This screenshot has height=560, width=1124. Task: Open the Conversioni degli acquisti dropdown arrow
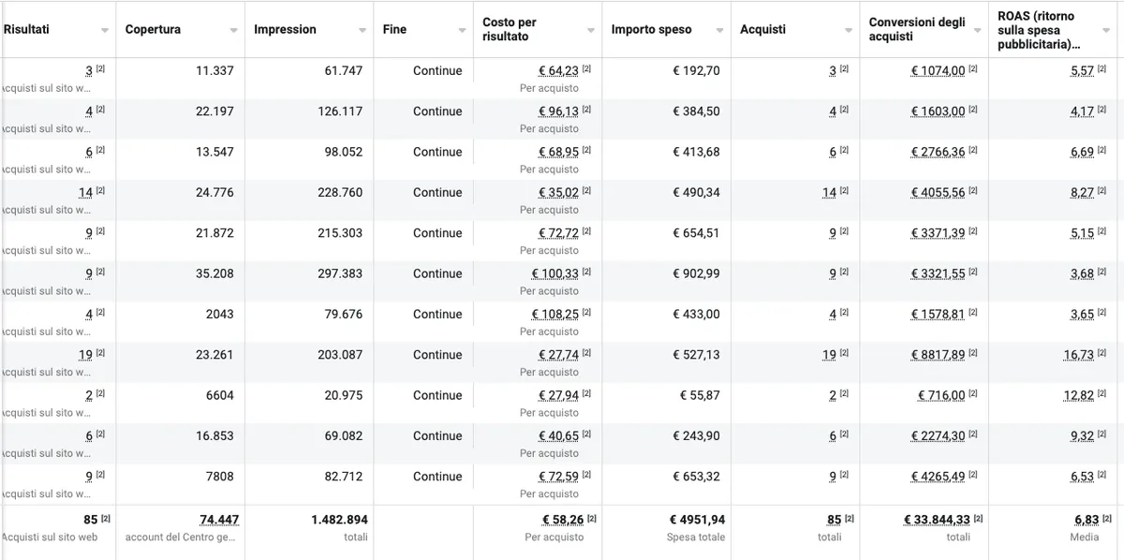[x=977, y=31]
